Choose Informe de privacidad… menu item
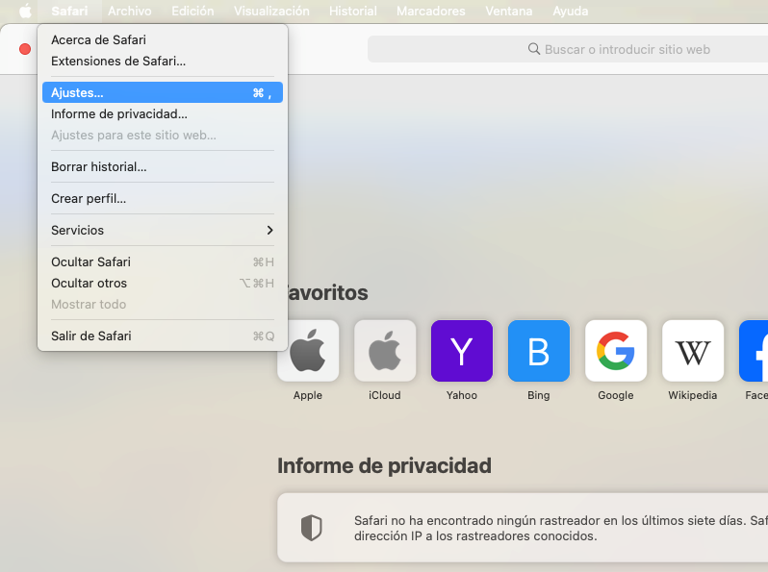Screen dimensions: 768x572 (x=119, y=114)
